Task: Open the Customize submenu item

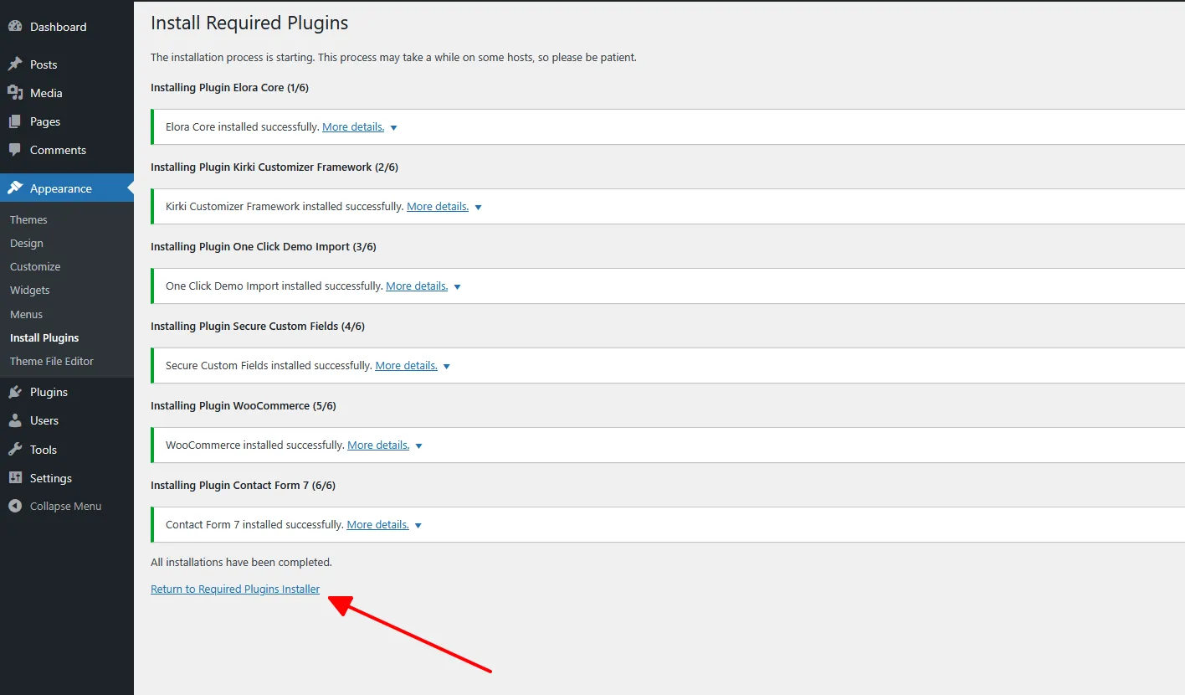Action: [35, 266]
